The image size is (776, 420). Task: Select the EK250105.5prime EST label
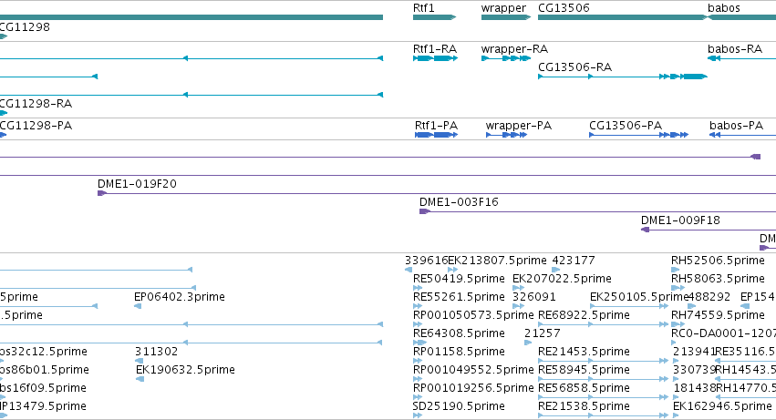[639, 297]
